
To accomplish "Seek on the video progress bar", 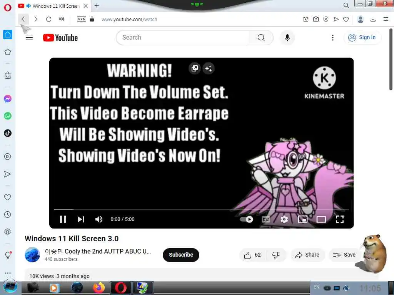I will click(201, 209).
